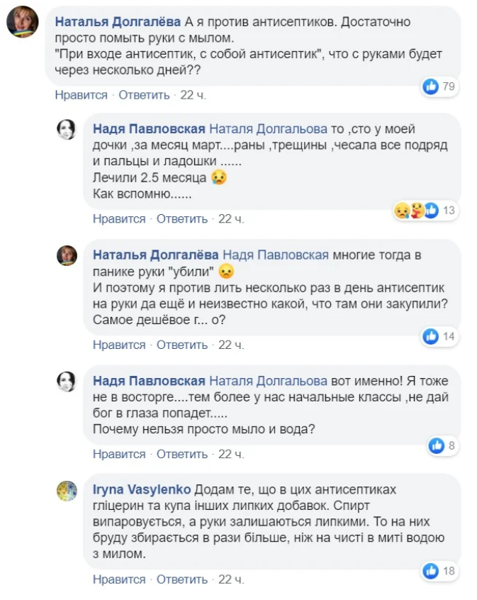Open Iryna Vasylenko's profile name link
Image resolution: width=477 pixels, height=600 pixels.
(142, 490)
